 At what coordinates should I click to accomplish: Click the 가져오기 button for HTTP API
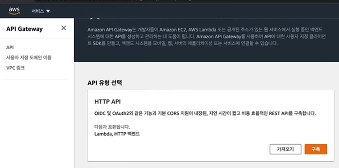click(x=285, y=149)
